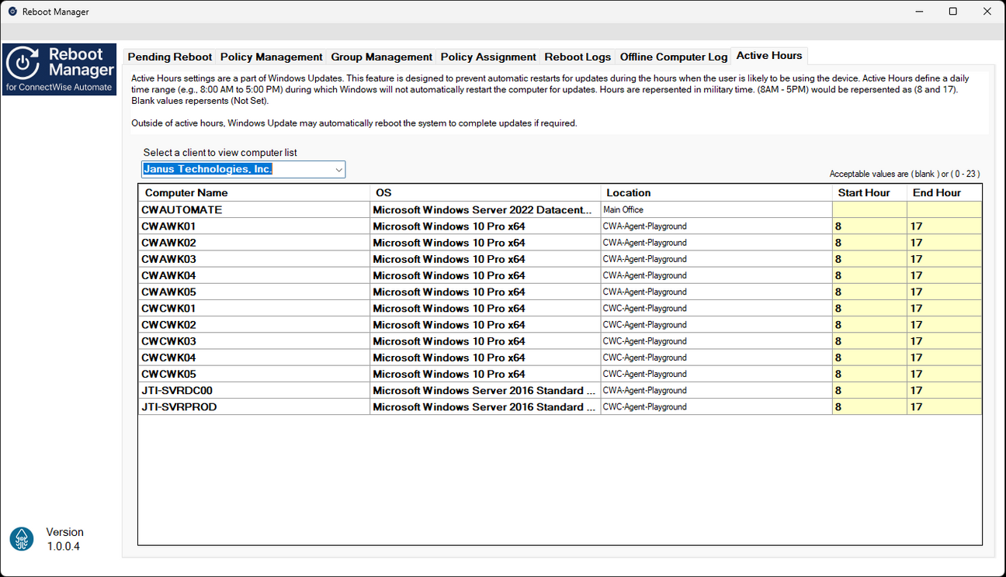Edit the End Hour value for CWAWK01
Screen dimensions: 1006x577
[x=944, y=226]
